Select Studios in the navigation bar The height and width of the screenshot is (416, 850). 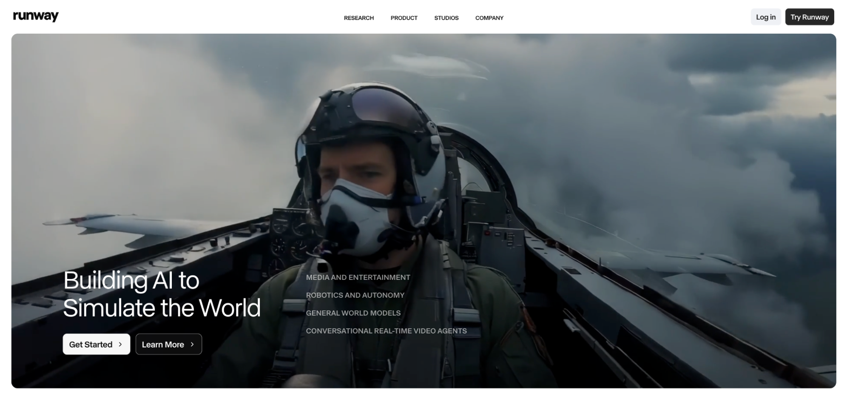(x=446, y=18)
